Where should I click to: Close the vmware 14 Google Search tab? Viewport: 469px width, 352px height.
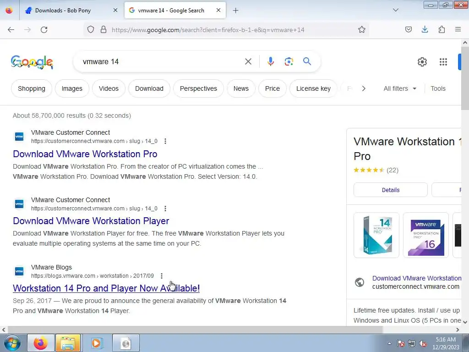tap(218, 10)
